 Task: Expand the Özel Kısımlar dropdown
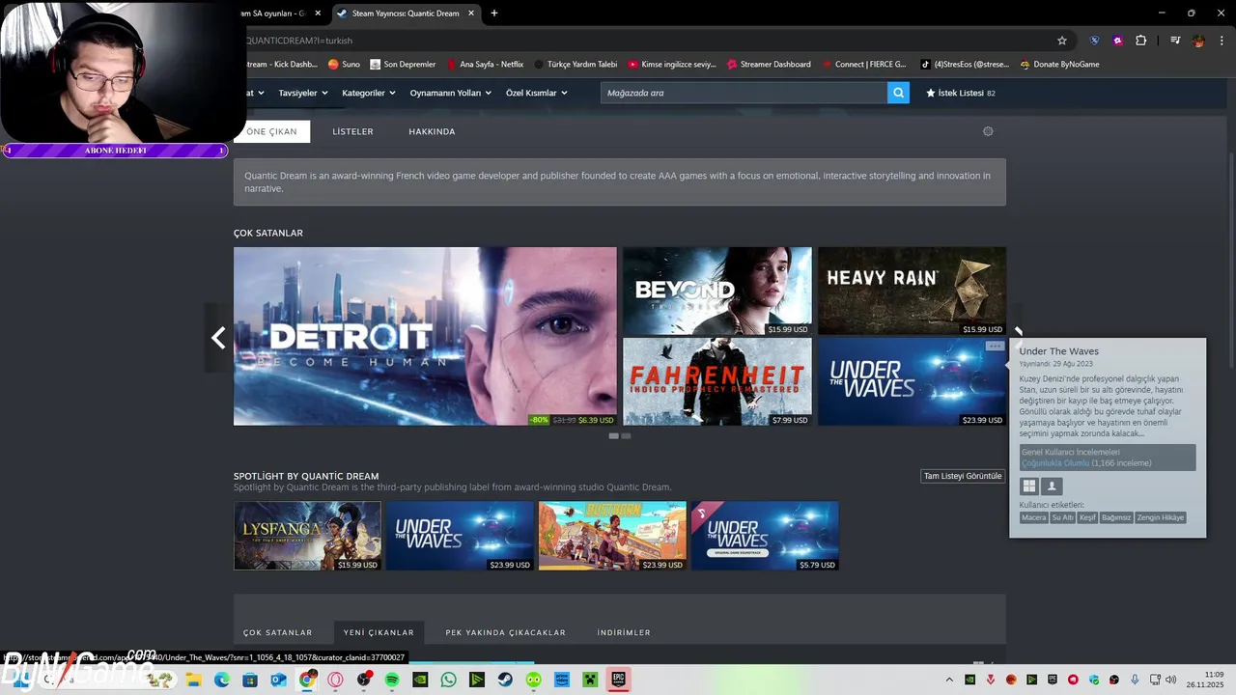(x=537, y=93)
